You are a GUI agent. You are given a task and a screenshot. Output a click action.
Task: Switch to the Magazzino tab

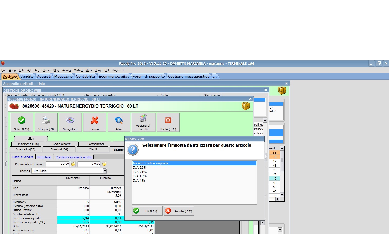[63, 77]
